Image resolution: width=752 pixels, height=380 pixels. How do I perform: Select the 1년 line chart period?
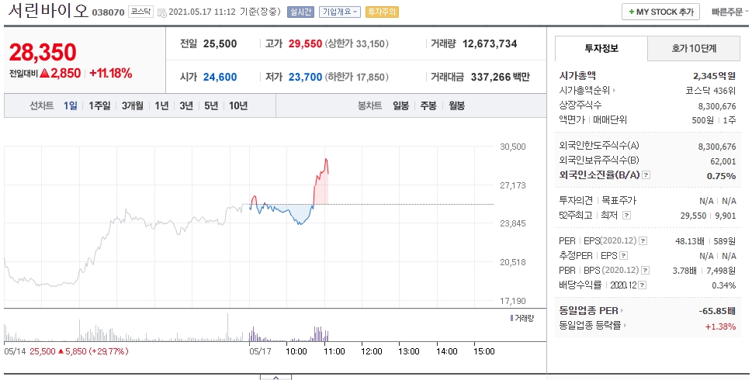161,106
